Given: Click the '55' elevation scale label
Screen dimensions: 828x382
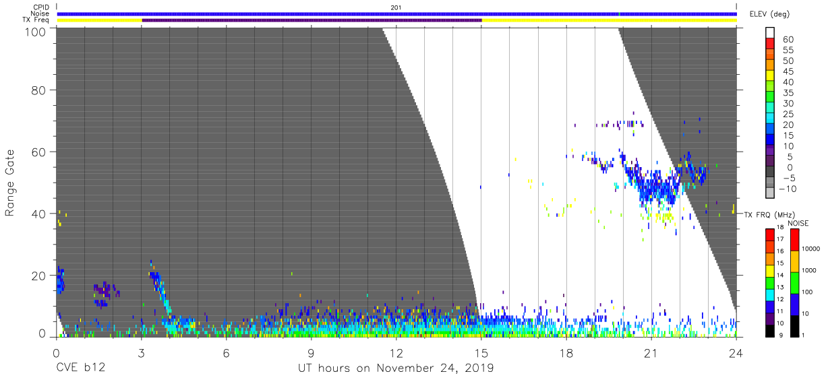Looking at the screenshot, I should pyautogui.click(x=788, y=51).
